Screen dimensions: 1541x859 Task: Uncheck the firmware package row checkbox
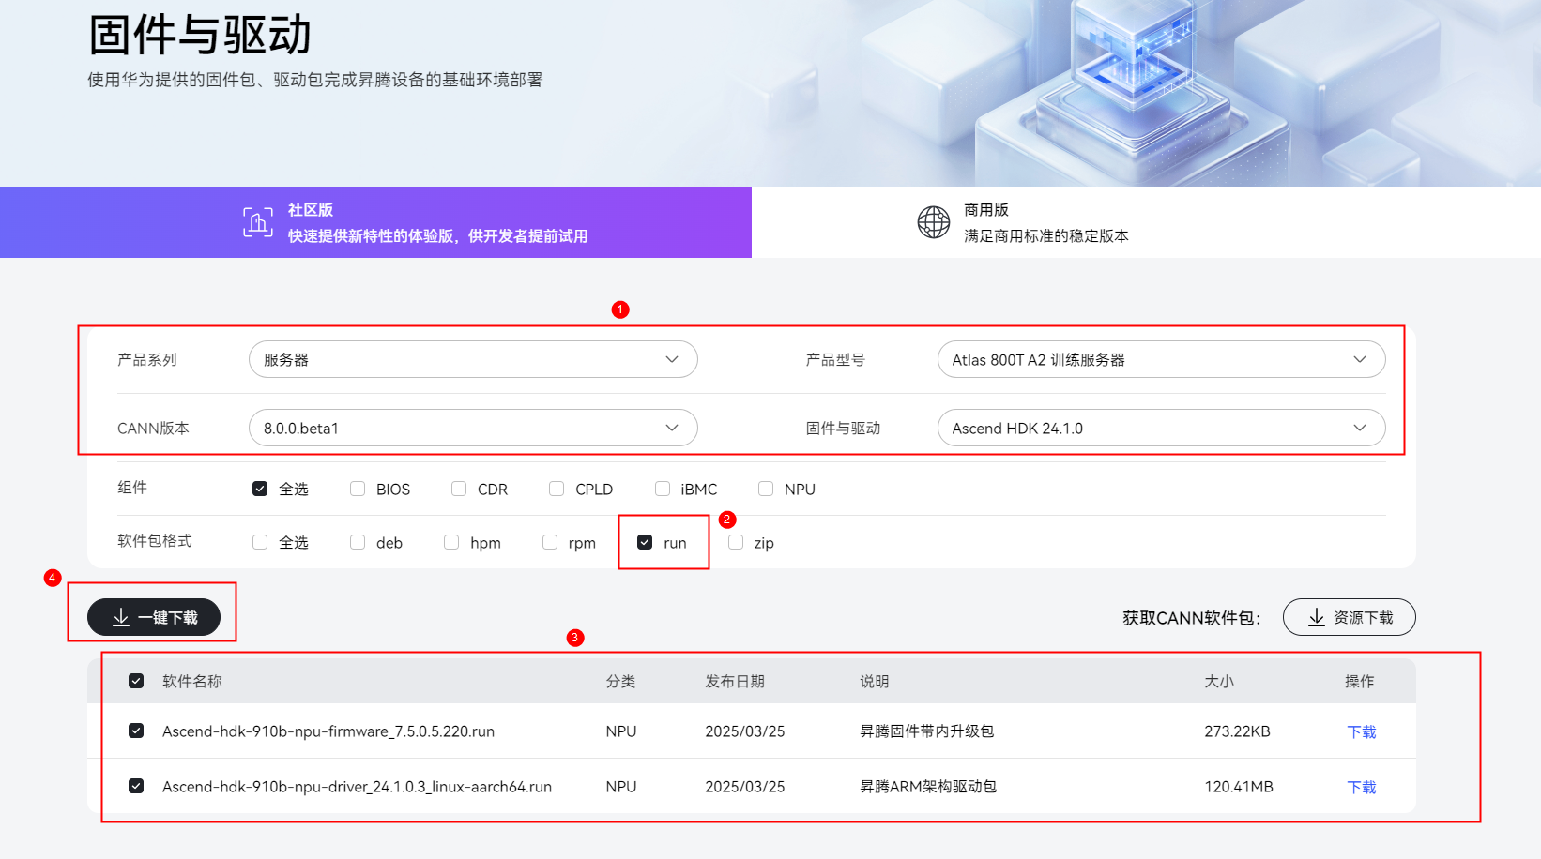[136, 731]
